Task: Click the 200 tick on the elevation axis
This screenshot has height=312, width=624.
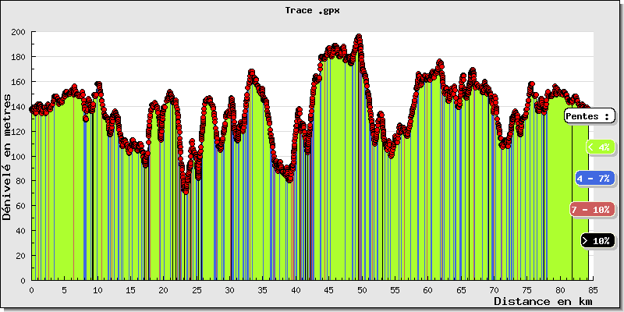Action: [x=18, y=32]
